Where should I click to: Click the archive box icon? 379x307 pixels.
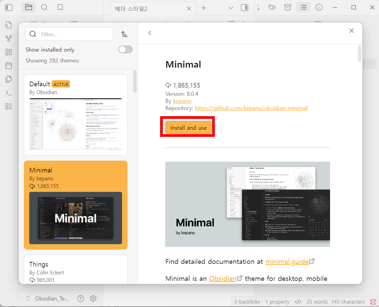click(x=287, y=7)
